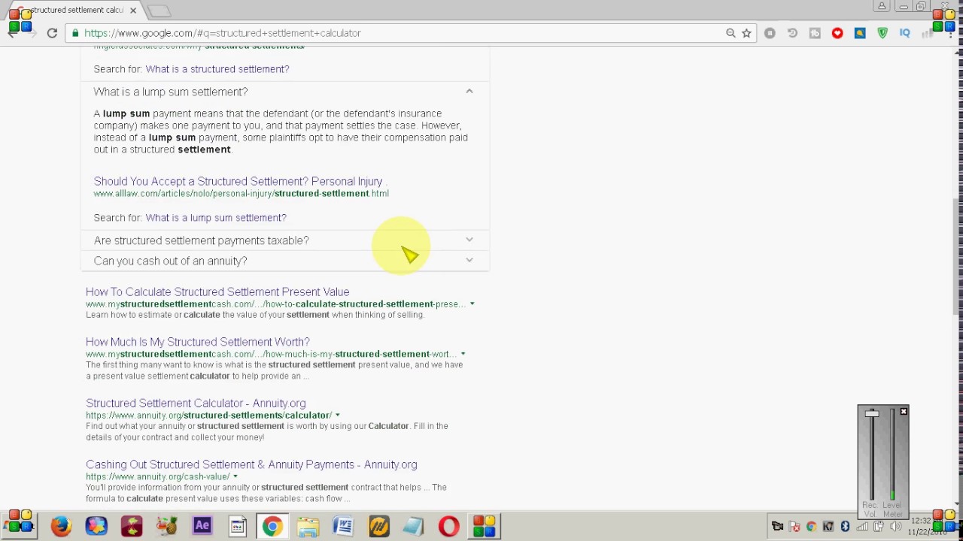Open File Explorer folder in taskbar
963x541 pixels.
308,526
